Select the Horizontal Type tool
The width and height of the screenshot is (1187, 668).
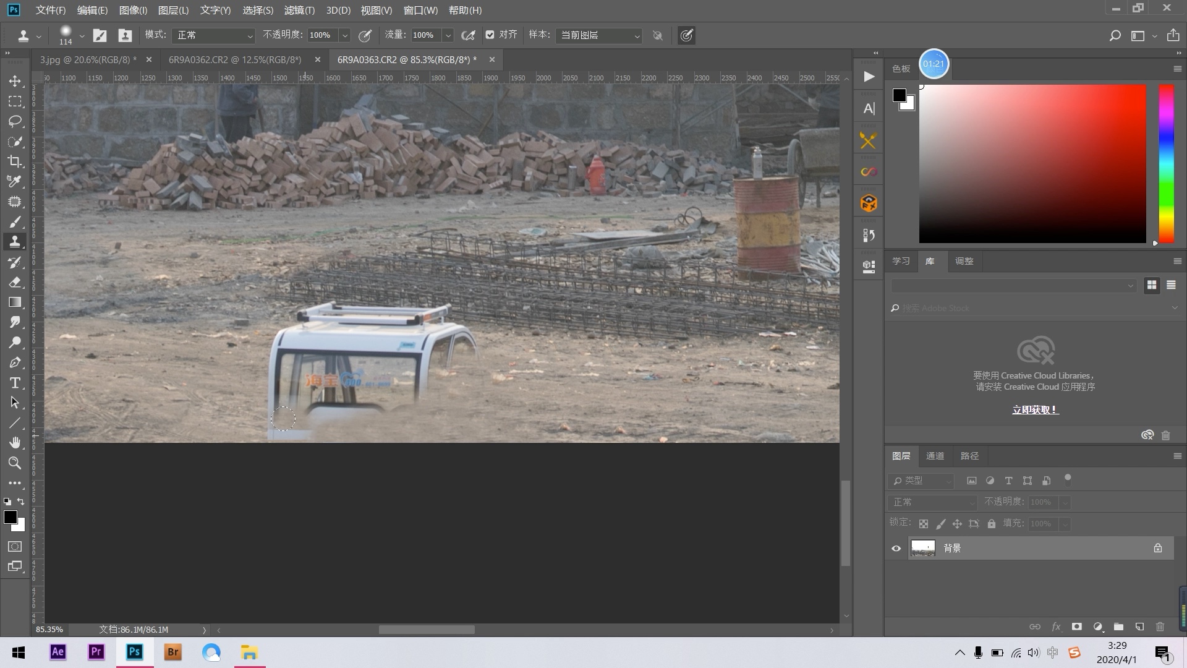coord(15,383)
